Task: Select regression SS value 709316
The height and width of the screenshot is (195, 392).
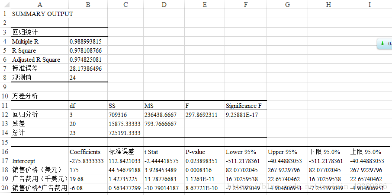Action: coord(125,114)
